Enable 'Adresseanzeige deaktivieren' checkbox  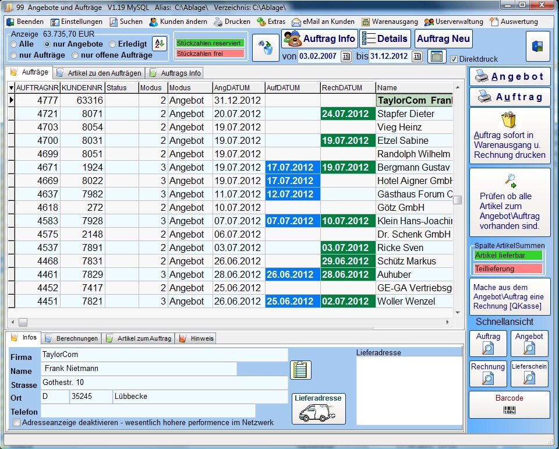point(16,422)
